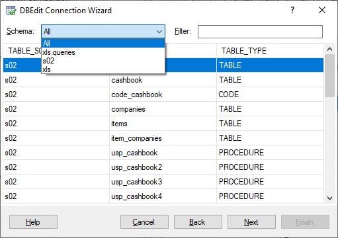Image resolution: width=338 pixels, height=238 pixels.
Task: Click the partially hidden TABLE_SCHEMA column header
Action: coord(22,51)
